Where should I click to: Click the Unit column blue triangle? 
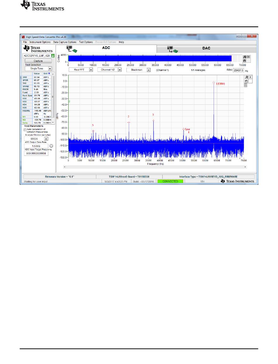(49, 74)
